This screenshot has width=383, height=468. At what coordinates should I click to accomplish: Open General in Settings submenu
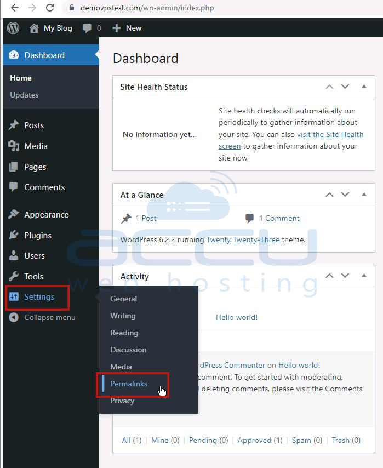click(x=123, y=299)
